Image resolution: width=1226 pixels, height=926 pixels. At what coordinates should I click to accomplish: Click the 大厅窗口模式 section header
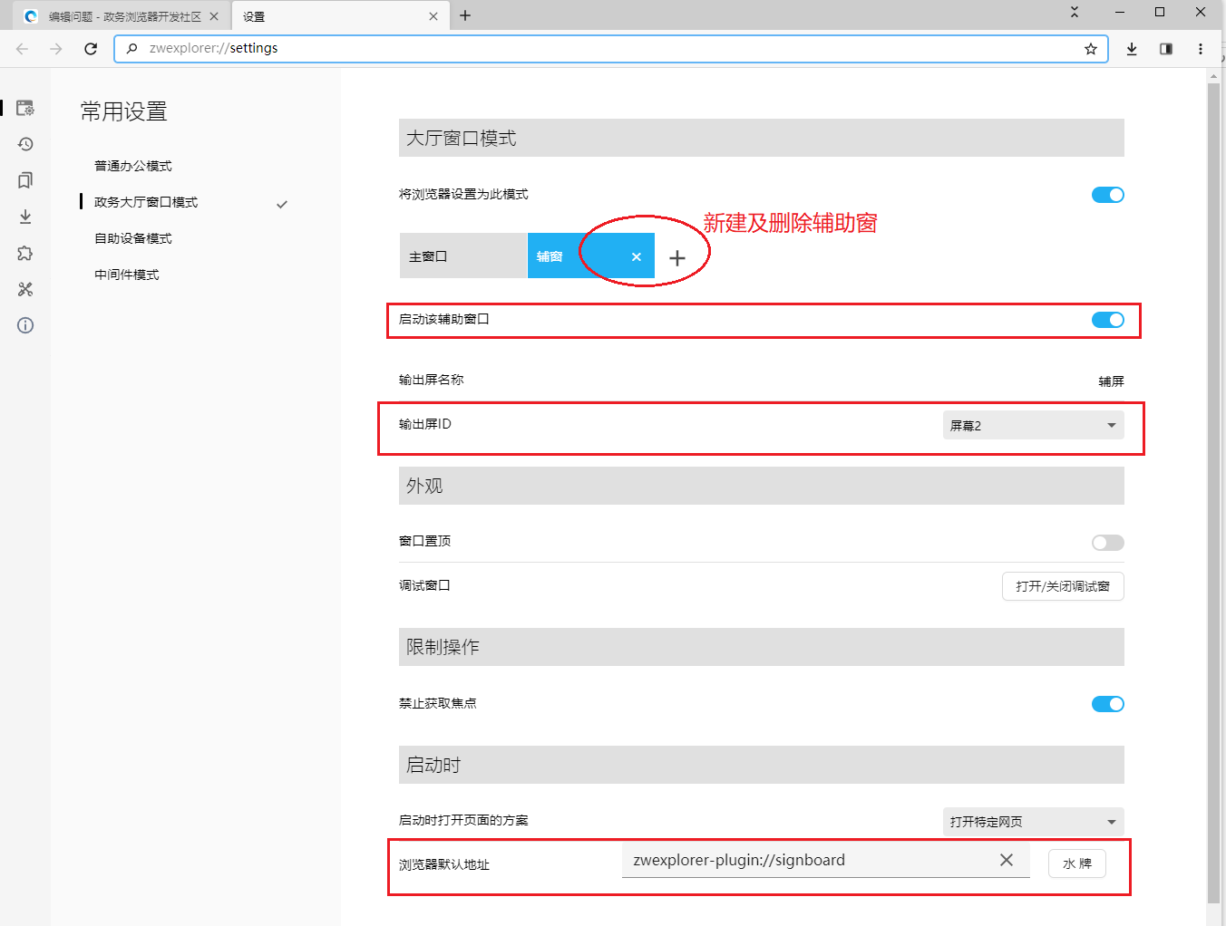pyautogui.click(x=762, y=138)
